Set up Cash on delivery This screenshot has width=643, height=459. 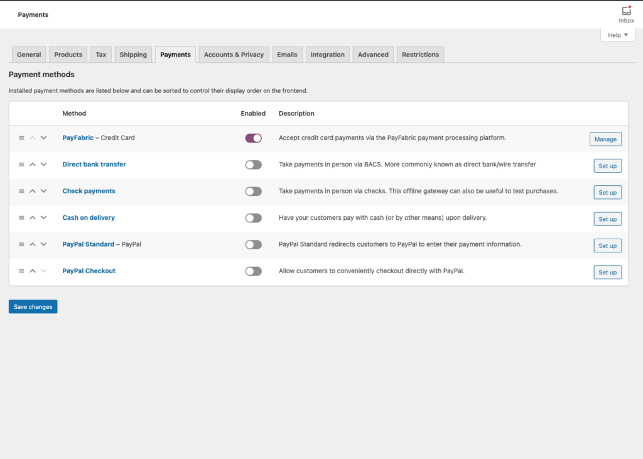(608, 219)
